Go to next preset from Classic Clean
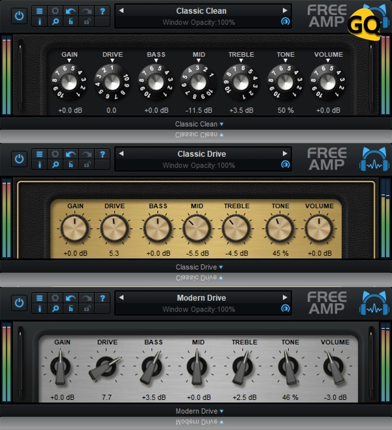392x430 pixels. [285, 10]
